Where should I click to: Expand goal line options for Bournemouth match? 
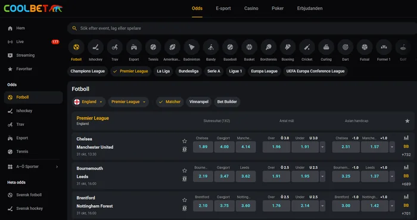pyautogui.click(x=322, y=176)
